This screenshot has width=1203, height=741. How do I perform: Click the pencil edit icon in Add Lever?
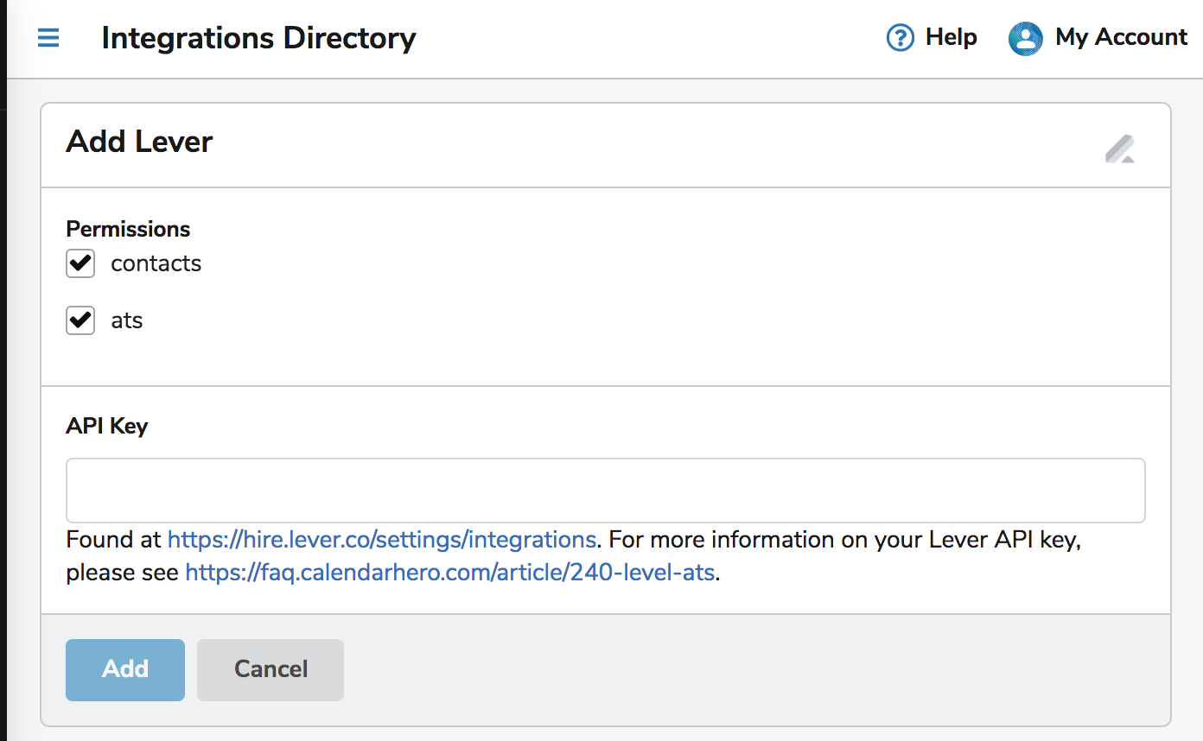[x=1120, y=149]
